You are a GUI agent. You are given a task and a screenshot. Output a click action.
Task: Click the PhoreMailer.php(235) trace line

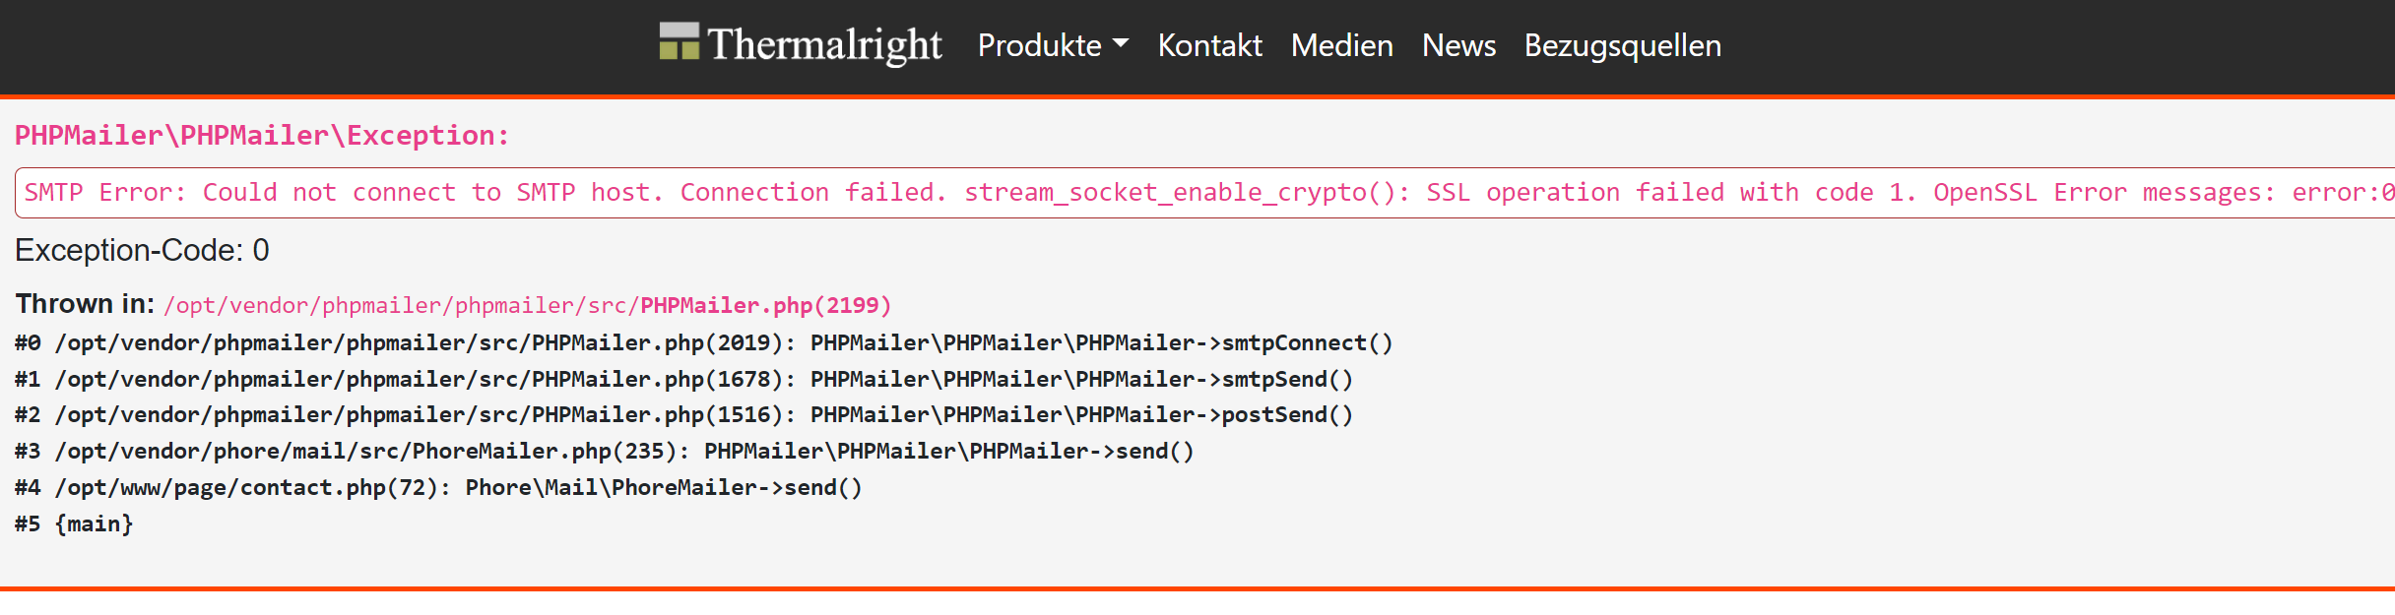[x=604, y=451]
